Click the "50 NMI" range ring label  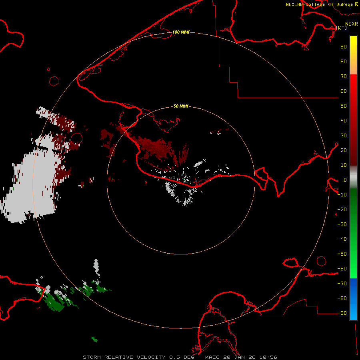(x=181, y=106)
